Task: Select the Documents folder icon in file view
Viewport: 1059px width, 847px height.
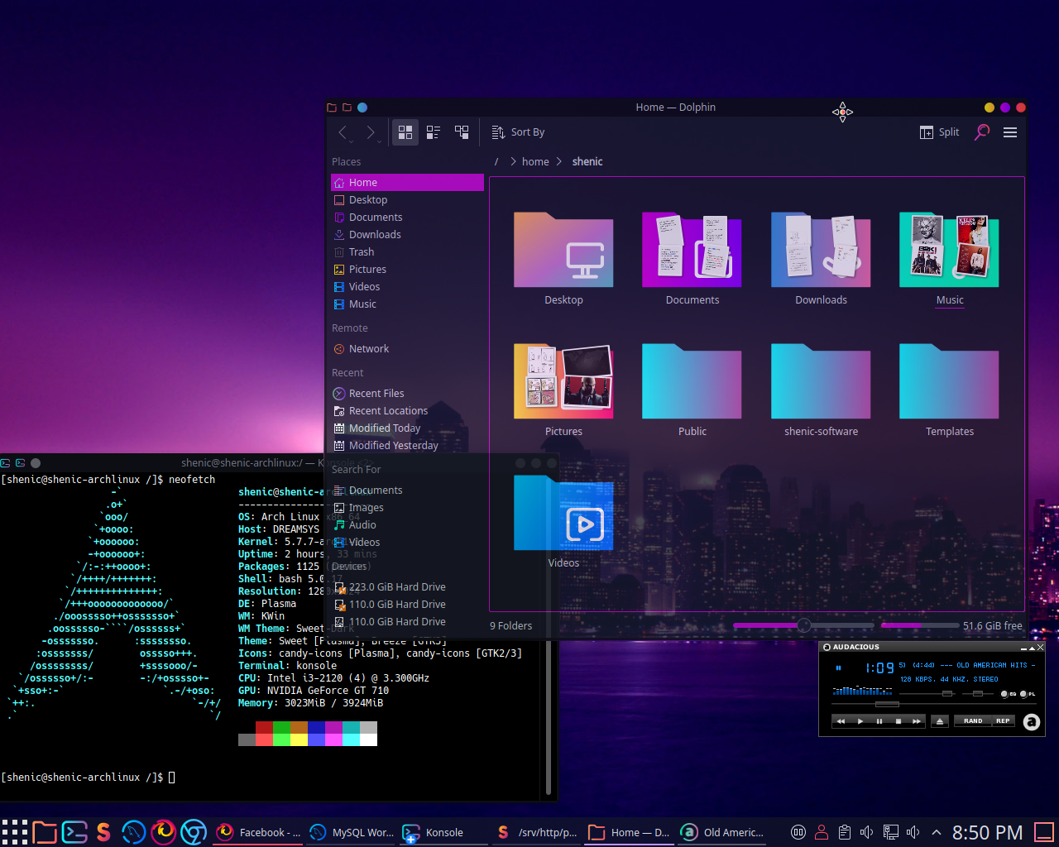Action: pos(692,250)
